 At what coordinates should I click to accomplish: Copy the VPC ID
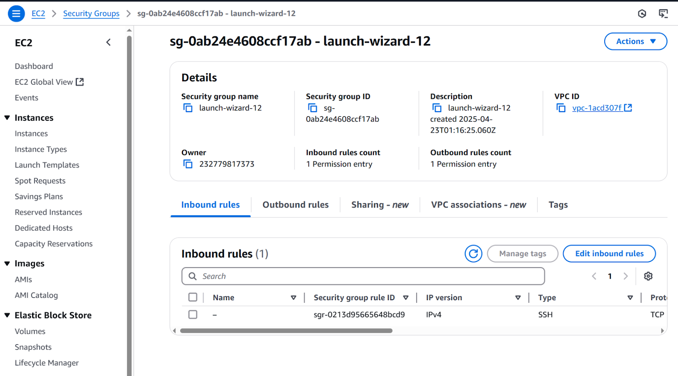tap(561, 108)
